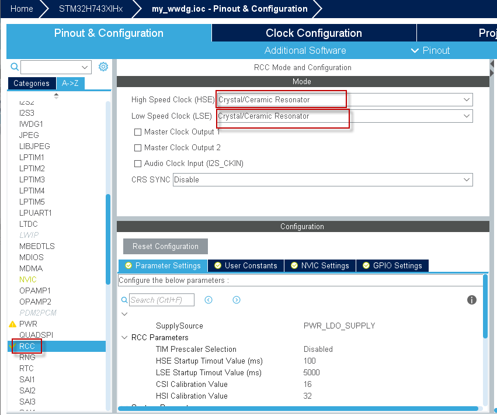Open the Parameter Settings tab
497x415 pixels.
163,265
